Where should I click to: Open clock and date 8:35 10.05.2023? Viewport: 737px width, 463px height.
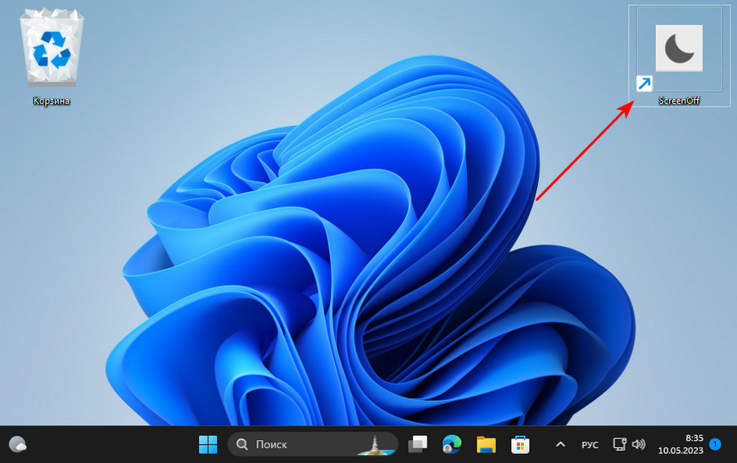click(x=680, y=444)
